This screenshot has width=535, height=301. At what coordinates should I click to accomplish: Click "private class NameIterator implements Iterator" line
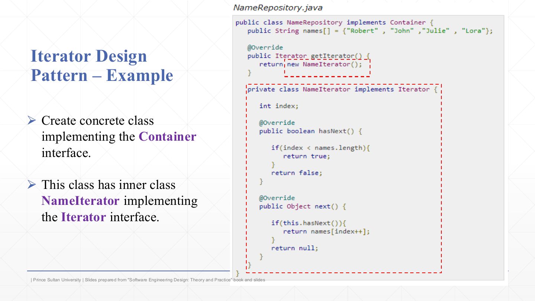tap(343, 89)
